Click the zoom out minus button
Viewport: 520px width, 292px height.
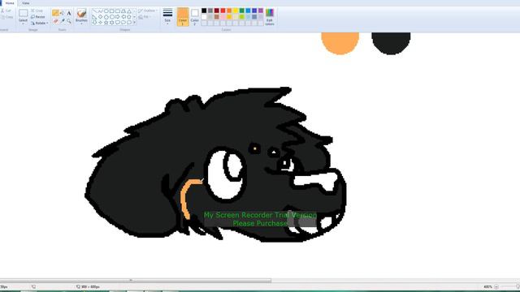click(496, 286)
